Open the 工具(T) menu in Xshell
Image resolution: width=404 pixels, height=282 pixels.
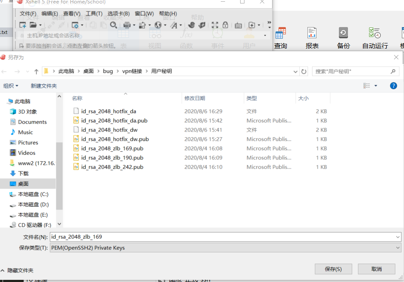pos(94,14)
